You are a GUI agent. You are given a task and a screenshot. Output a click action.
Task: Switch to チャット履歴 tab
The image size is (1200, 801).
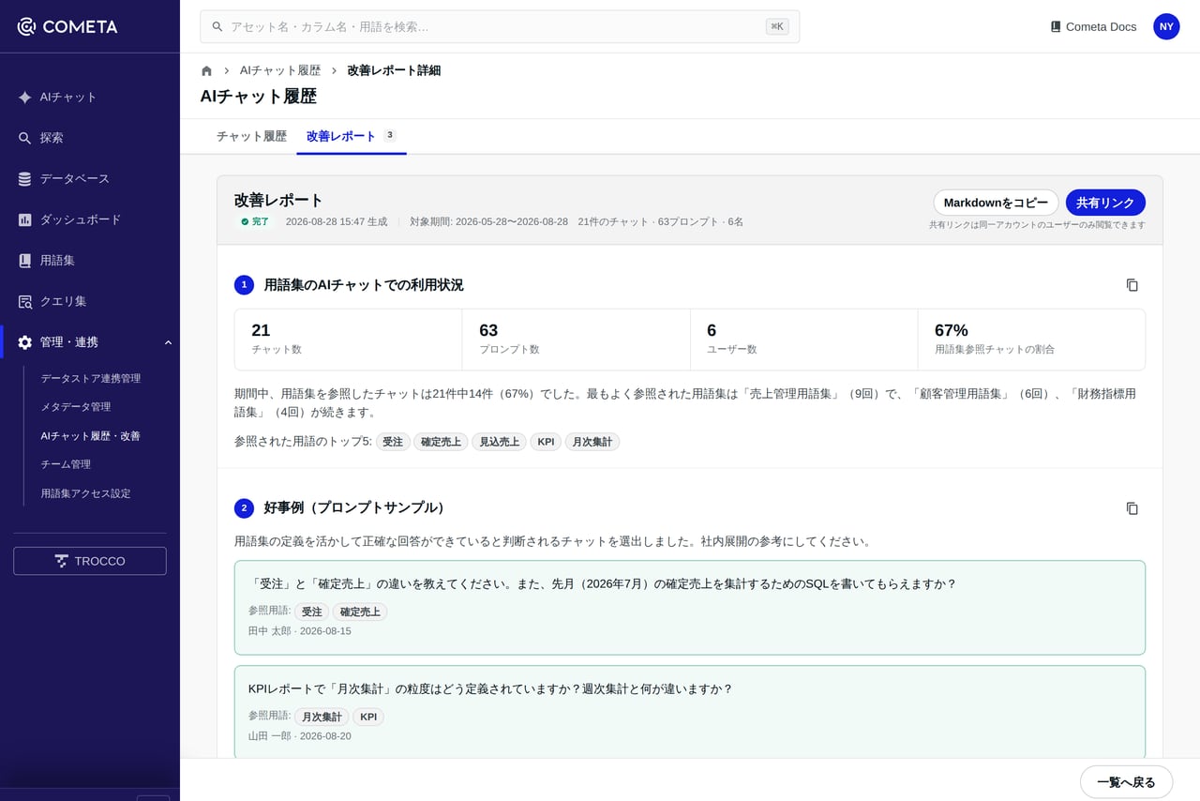coord(251,136)
